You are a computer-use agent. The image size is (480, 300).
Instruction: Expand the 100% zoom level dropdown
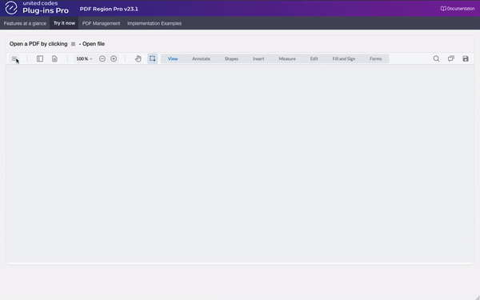84,58
